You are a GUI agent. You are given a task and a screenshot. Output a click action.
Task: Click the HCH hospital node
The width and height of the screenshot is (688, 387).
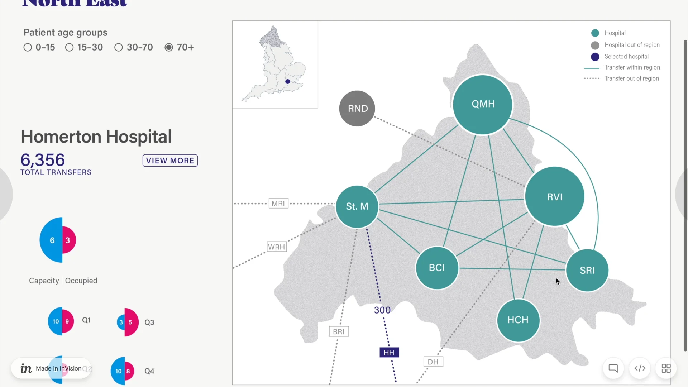coord(518,320)
